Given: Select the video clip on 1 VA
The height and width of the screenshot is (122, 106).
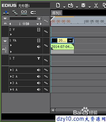Looking at the screenshot, I should (62, 41).
